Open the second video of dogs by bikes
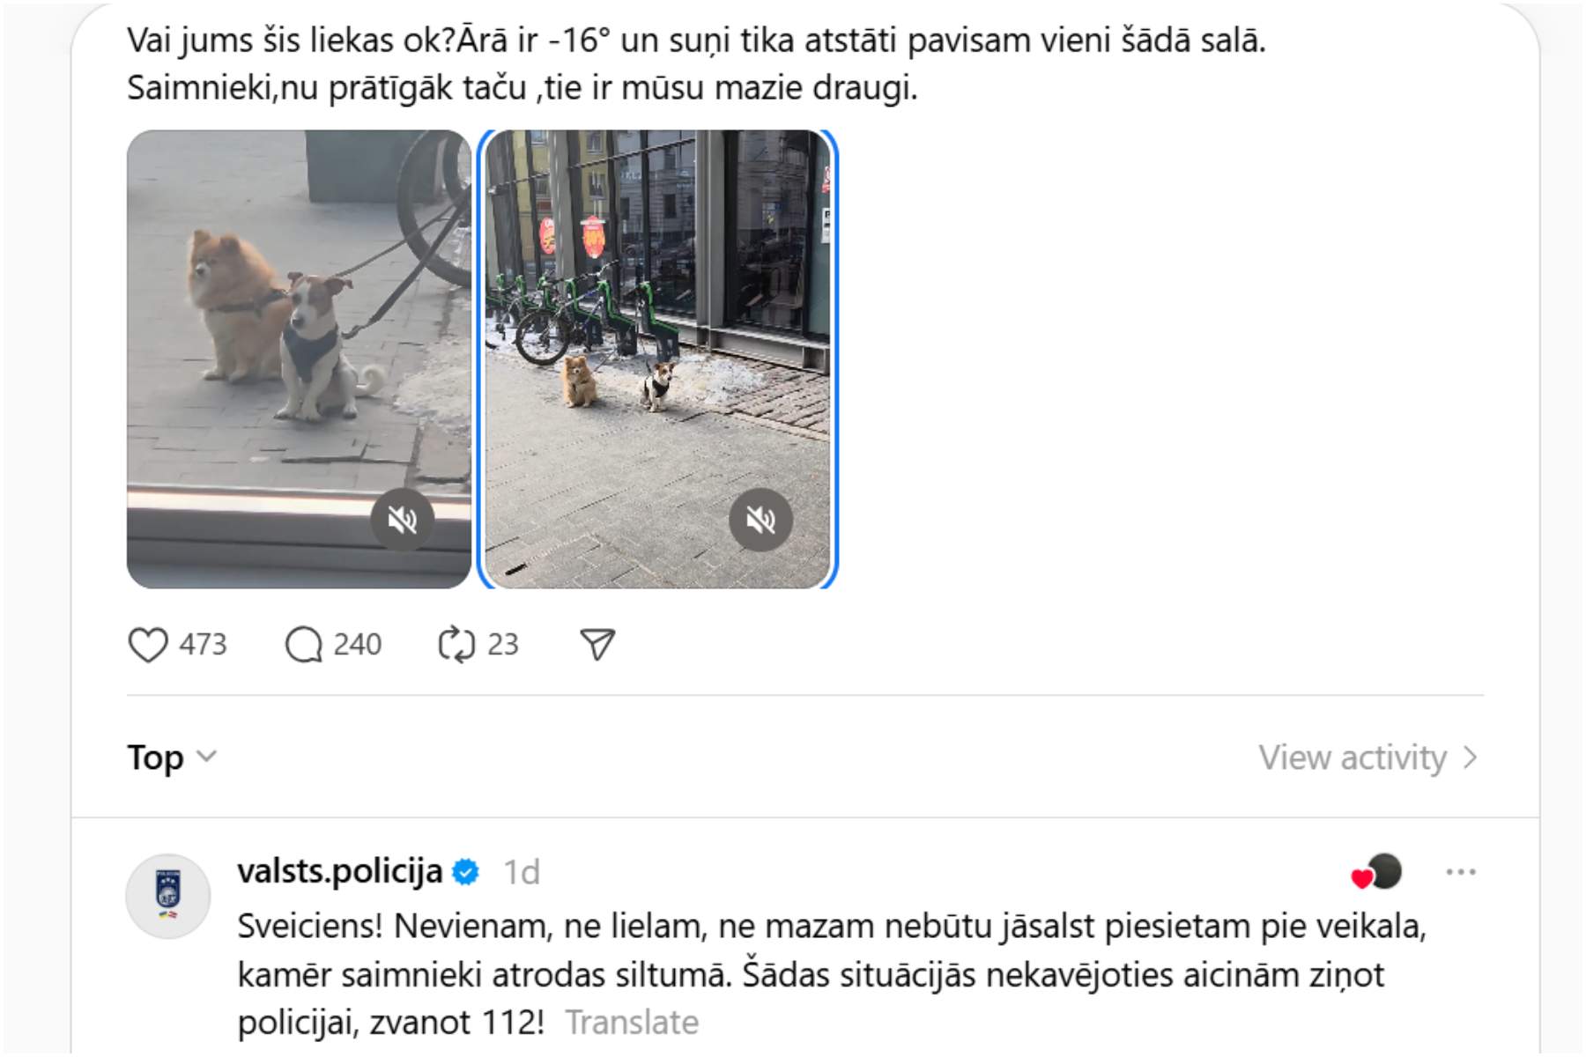The image size is (1586, 1057). (x=657, y=359)
